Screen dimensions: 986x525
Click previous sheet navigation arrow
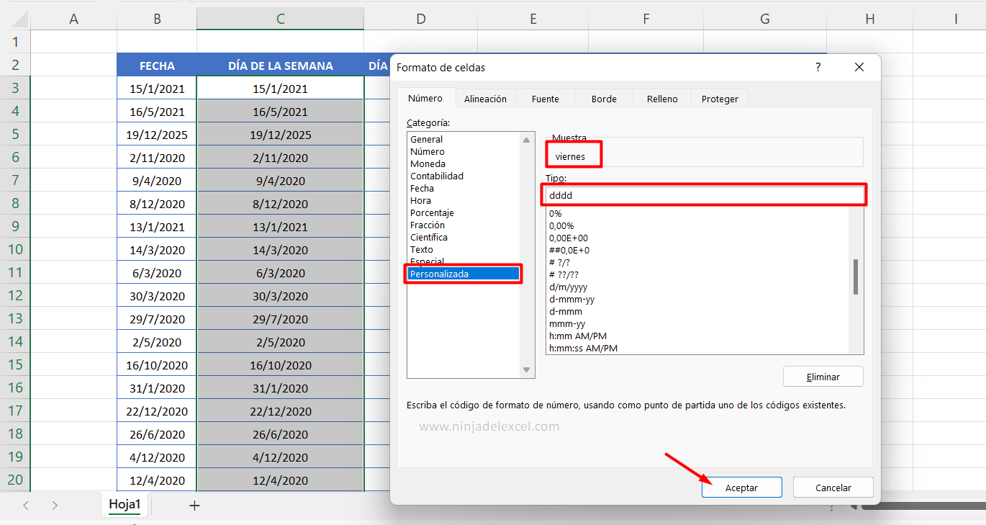[x=26, y=506]
